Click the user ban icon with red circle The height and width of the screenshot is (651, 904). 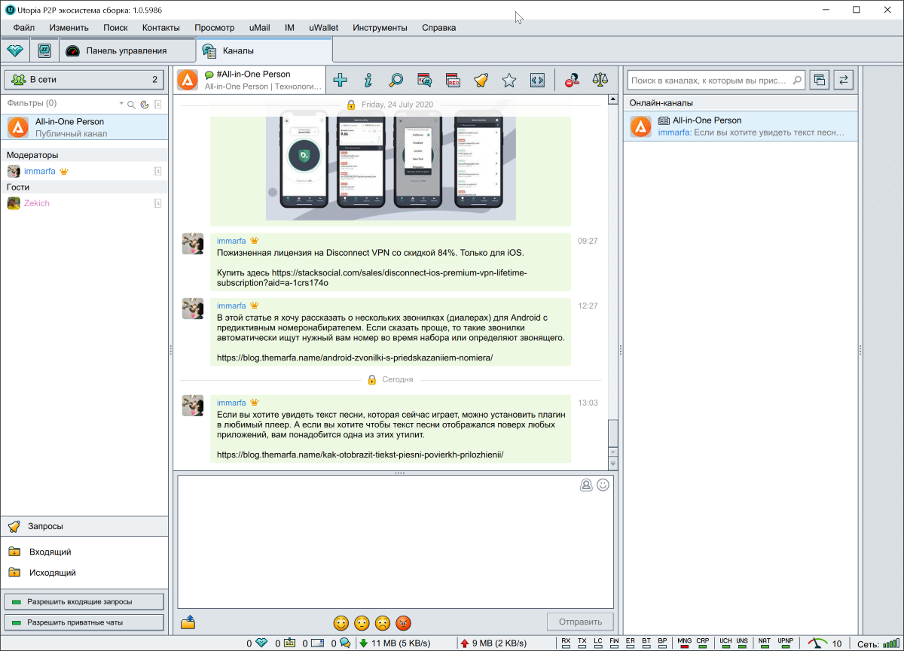[x=573, y=80]
